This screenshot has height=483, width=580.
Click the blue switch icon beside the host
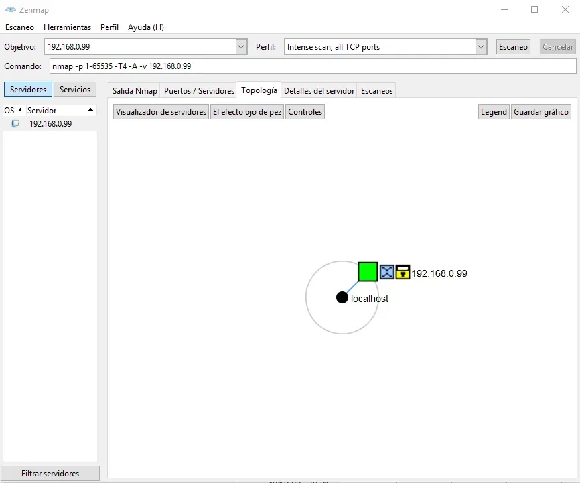coord(387,272)
